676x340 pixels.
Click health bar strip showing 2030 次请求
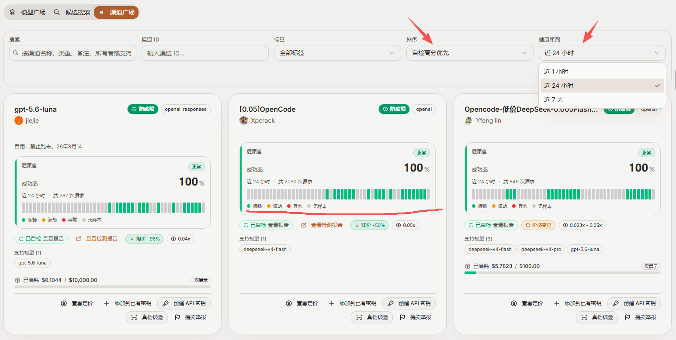[338, 194]
